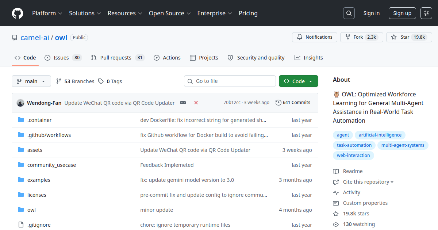
Task: Click the agent topic tag
Action: (343, 135)
